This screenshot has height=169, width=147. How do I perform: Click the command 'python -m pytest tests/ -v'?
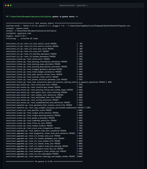coord(65,17)
